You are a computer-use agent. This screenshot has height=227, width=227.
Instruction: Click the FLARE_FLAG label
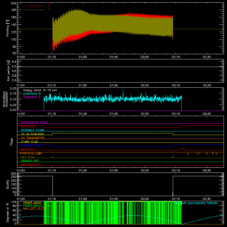[x=30, y=142]
